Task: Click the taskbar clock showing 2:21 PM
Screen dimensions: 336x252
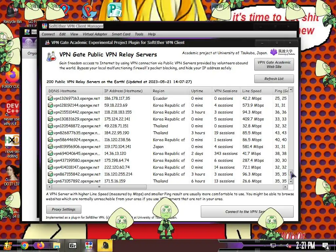Action: (x=305, y=245)
